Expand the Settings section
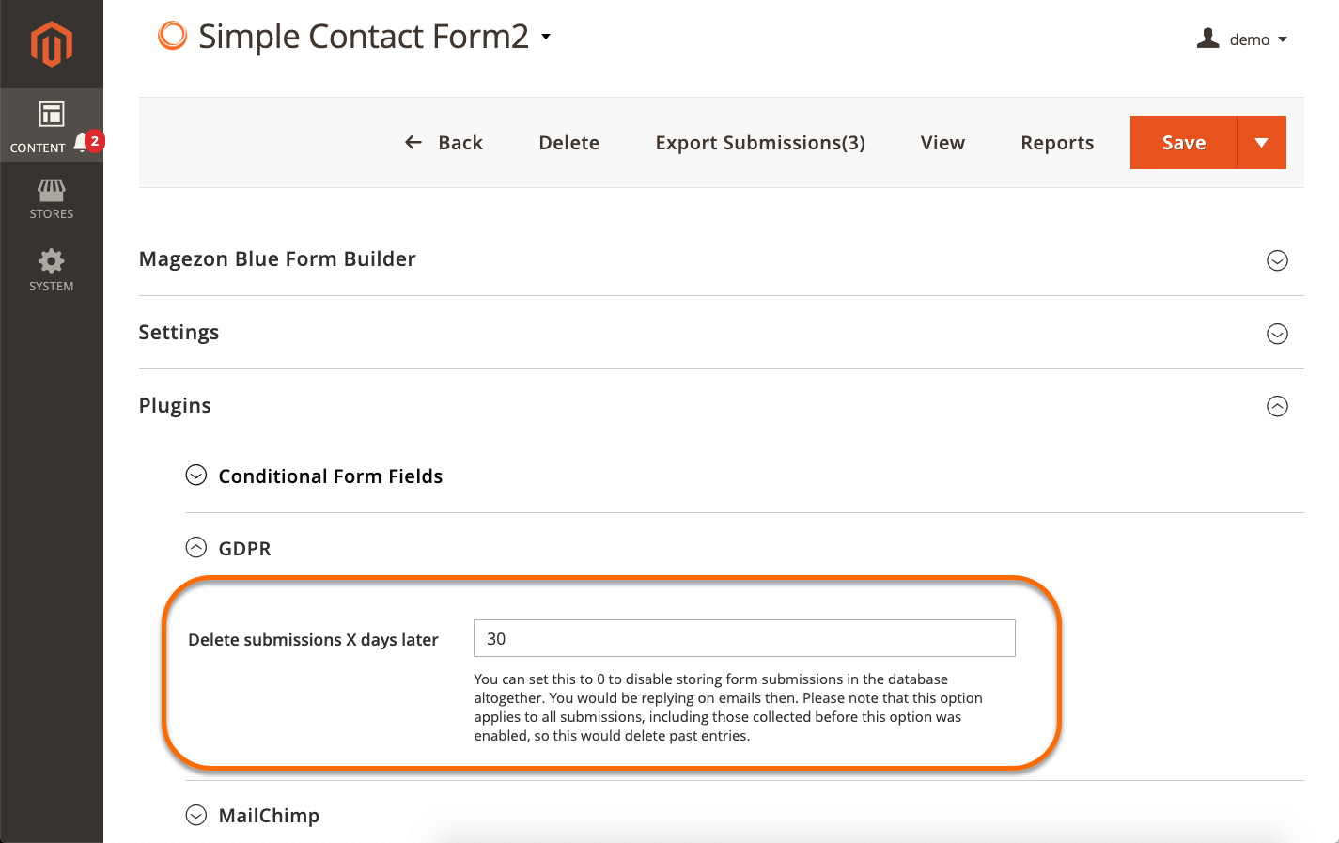The image size is (1339, 843). (x=1277, y=334)
